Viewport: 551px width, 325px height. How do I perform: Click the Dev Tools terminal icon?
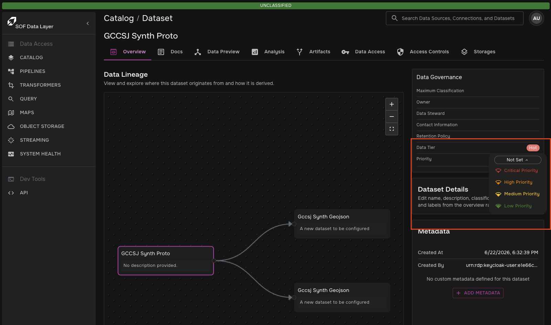(11, 179)
